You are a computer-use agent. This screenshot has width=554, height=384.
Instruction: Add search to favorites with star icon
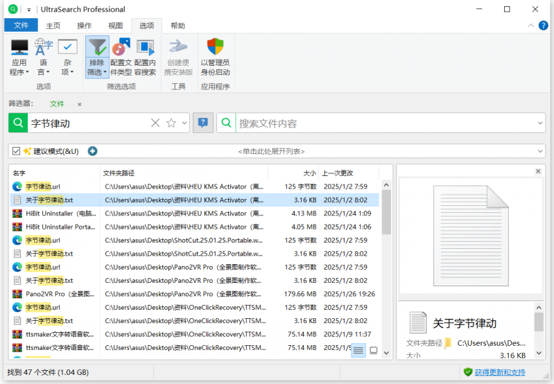point(171,123)
